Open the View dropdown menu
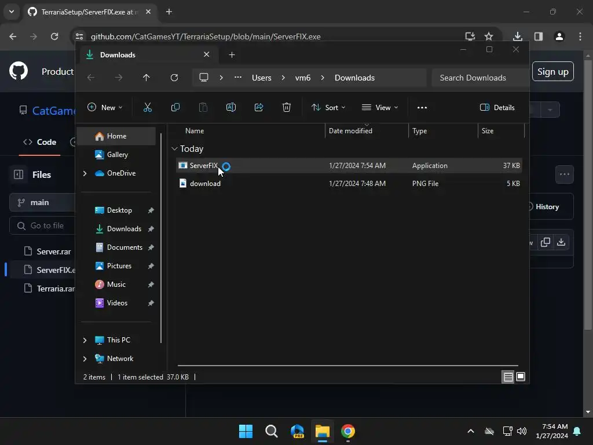This screenshot has height=445, width=593. pyautogui.click(x=380, y=107)
